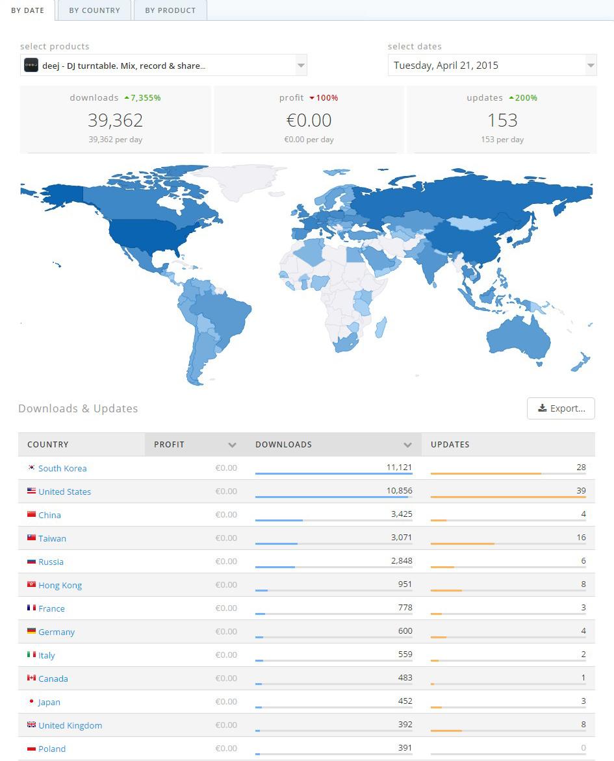Screen dimensions: 614x761
Task: Click the 100% profit change text
Action: (x=327, y=97)
